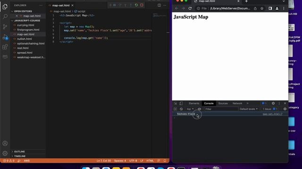302x169 pixels.
Task: Create a live expression with the eye icon
Action: tap(199, 109)
